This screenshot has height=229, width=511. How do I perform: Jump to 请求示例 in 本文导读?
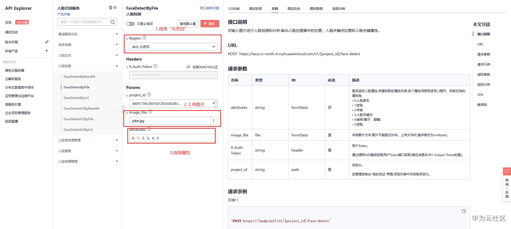(x=484, y=64)
